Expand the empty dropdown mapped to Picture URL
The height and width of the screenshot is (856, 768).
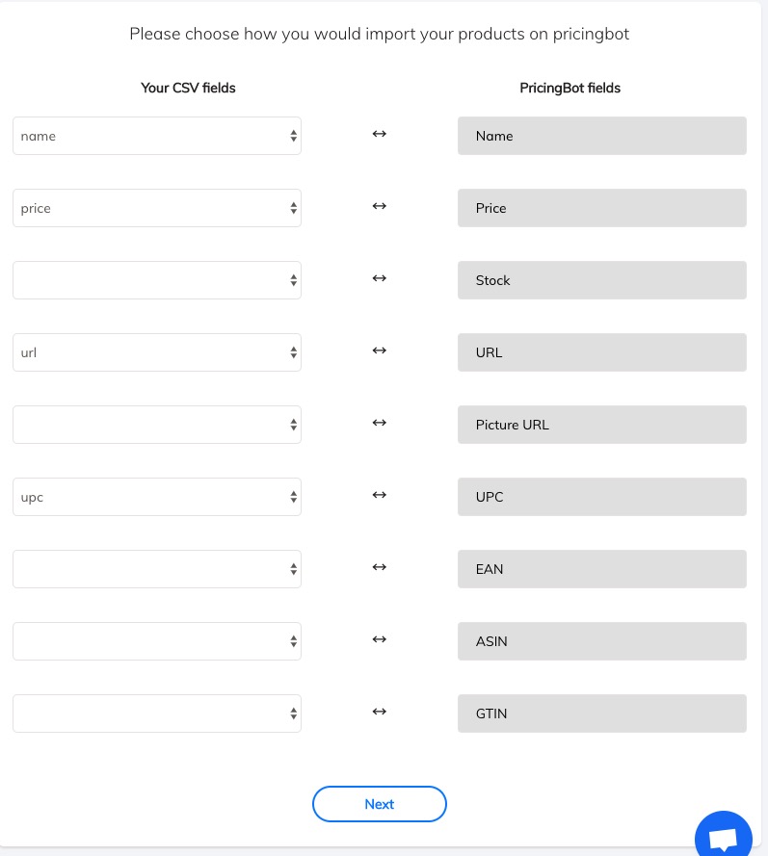(157, 425)
